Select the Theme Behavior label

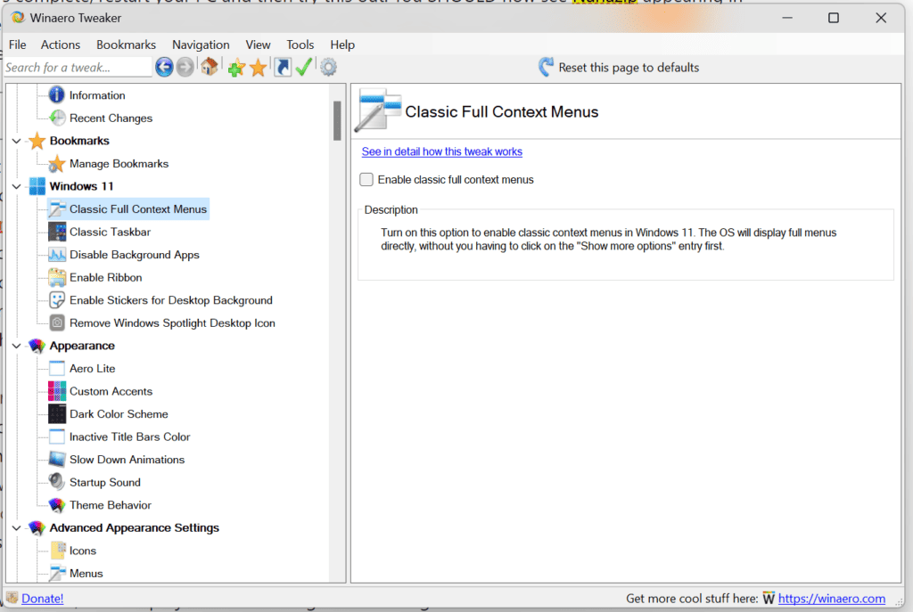[x=111, y=505]
